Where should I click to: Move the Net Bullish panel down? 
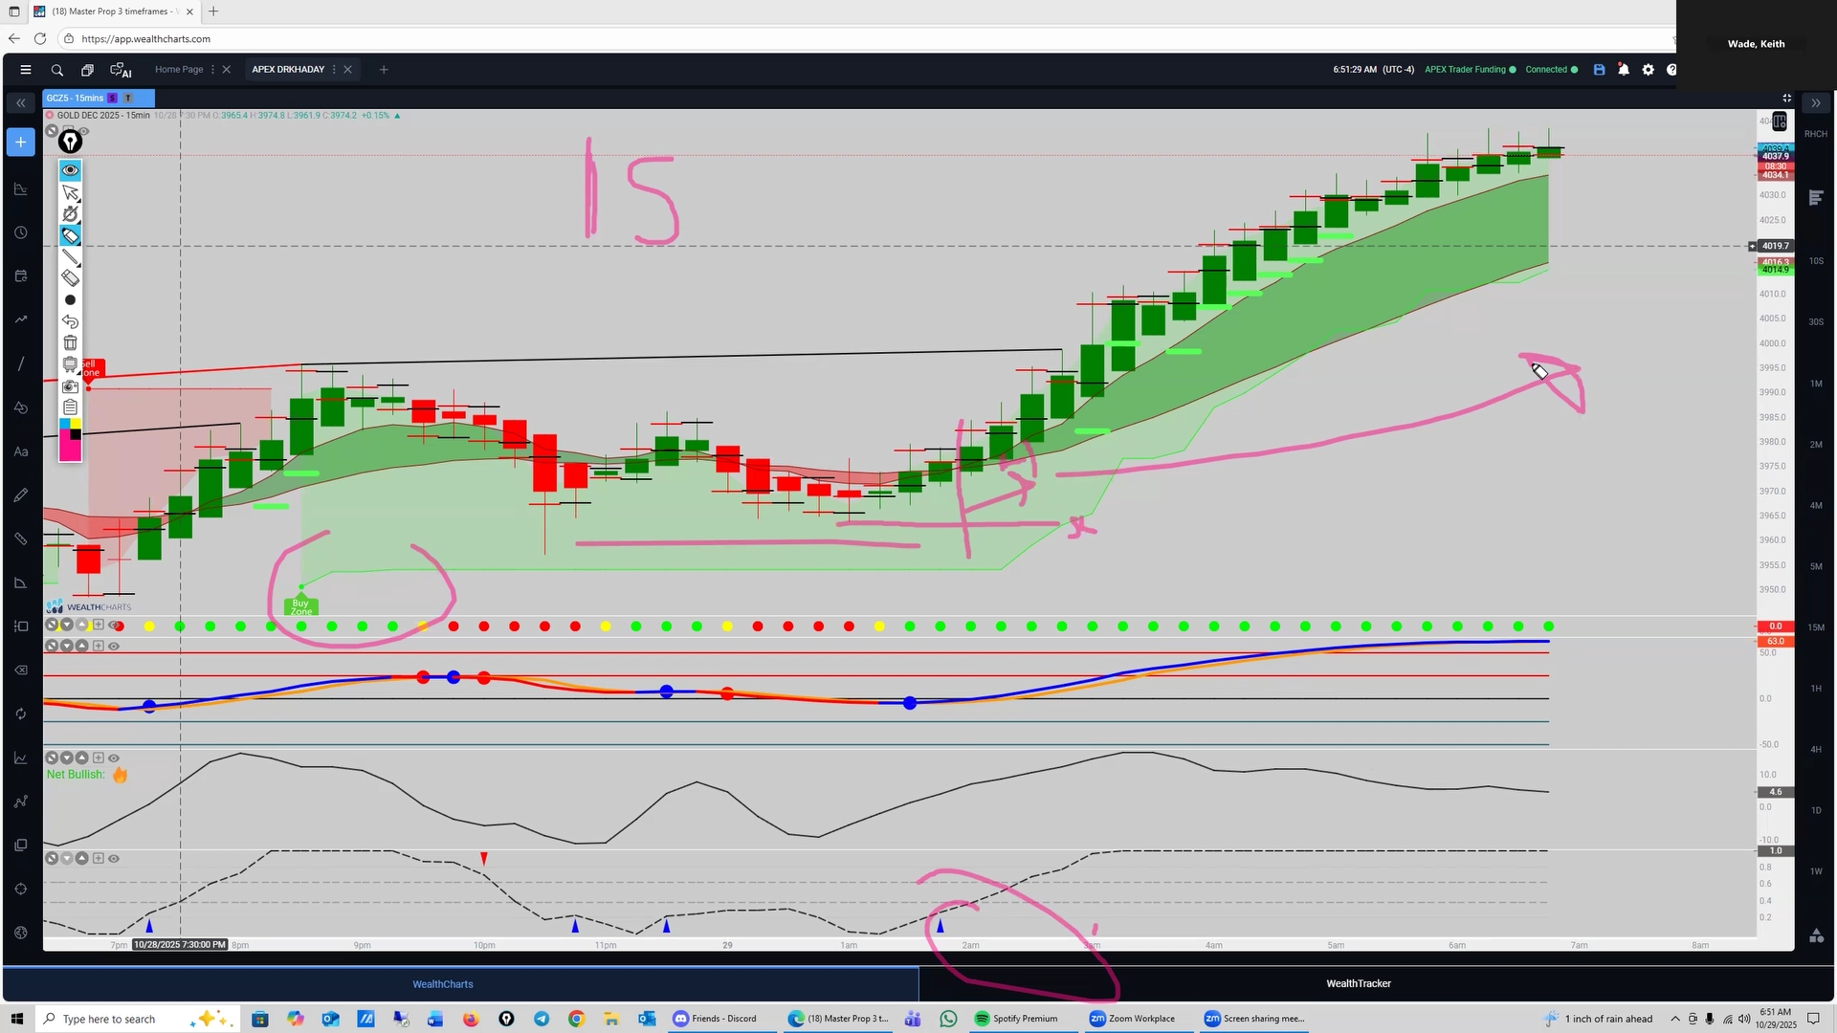click(67, 758)
